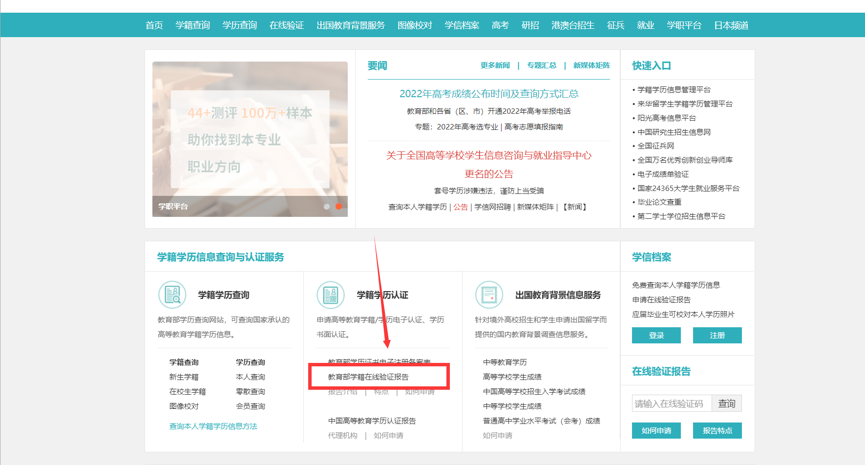This screenshot has height=465, width=865.
Task: Open the 2022年高考成绩公布时间 headline
Action: coord(488,94)
